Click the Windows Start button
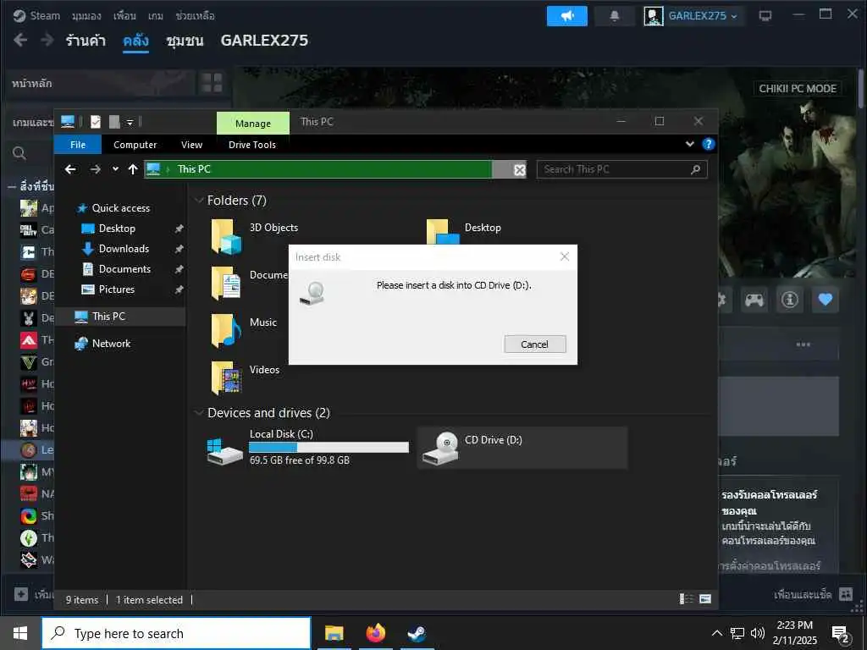Image resolution: width=867 pixels, height=650 pixels. click(20, 633)
